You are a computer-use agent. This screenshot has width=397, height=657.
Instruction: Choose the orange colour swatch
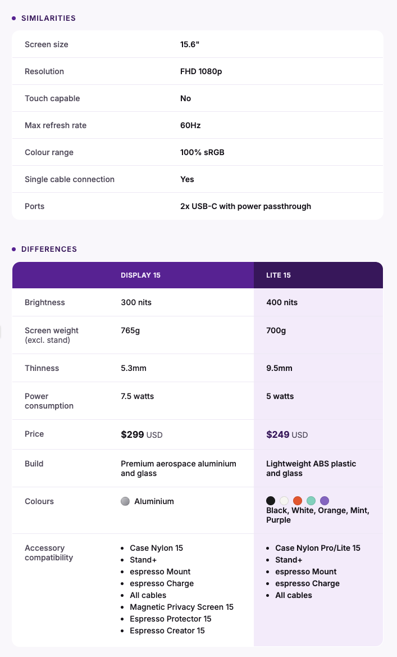tap(298, 500)
